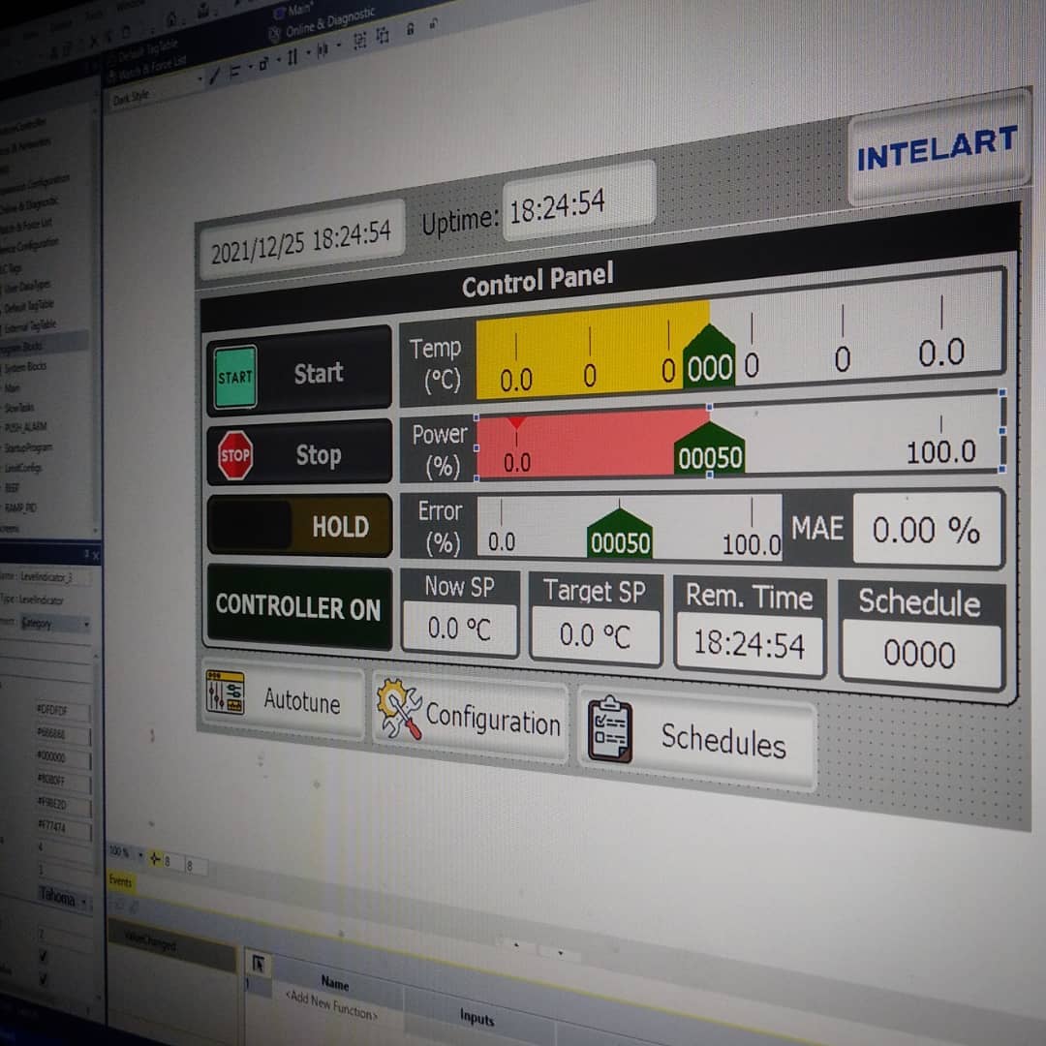The image size is (1046, 1046).
Task: Toggle the upper checkbox in properties panel
Action: [x=42, y=957]
